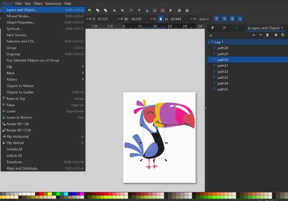
Task: Open the Text tool dialog icon in toolbar
Action: coord(139,10)
